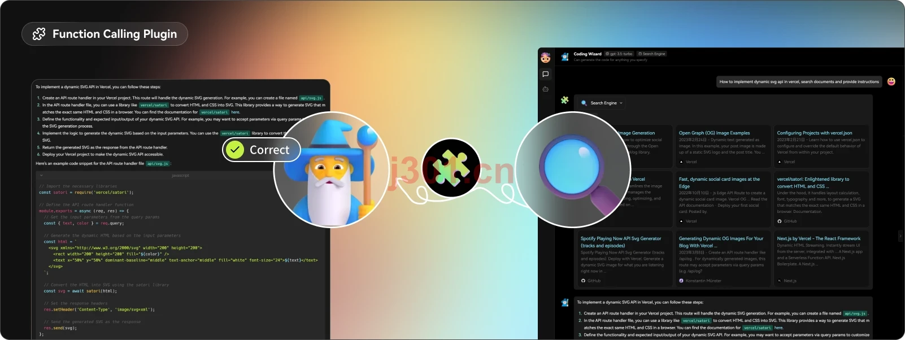The width and height of the screenshot is (905, 340).
Task: Click the 'Coding Wizard' title text
Action: (x=588, y=54)
